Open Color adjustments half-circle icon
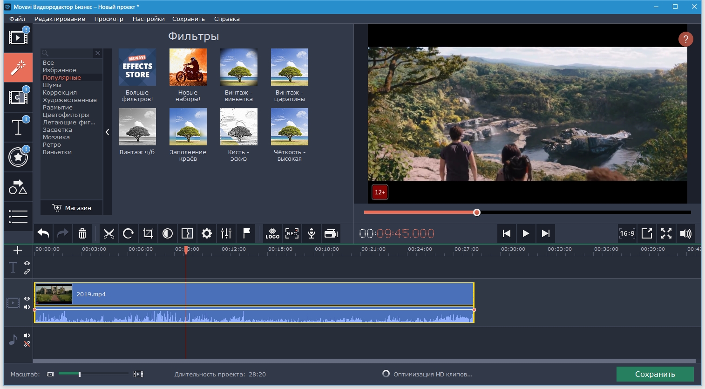The height and width of the screenshot is (389, 705). pyautogui.click(x=168, y=233)
